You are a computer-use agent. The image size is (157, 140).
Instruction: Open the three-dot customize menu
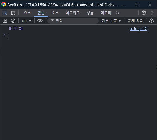click(152, 13)
